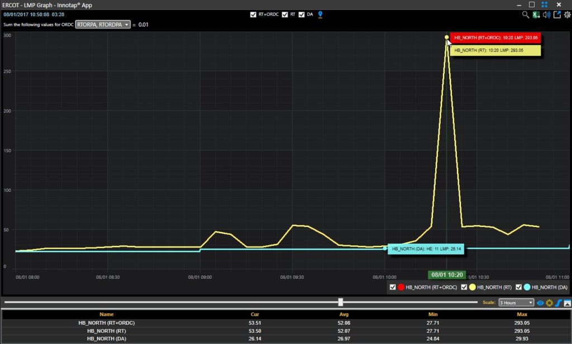The height and width of the screenshot is (344, 572).
Task: Click the yellow HB_NORTH (RT) tooltip label
Action: pyautogui.click(x=495, y=51)
